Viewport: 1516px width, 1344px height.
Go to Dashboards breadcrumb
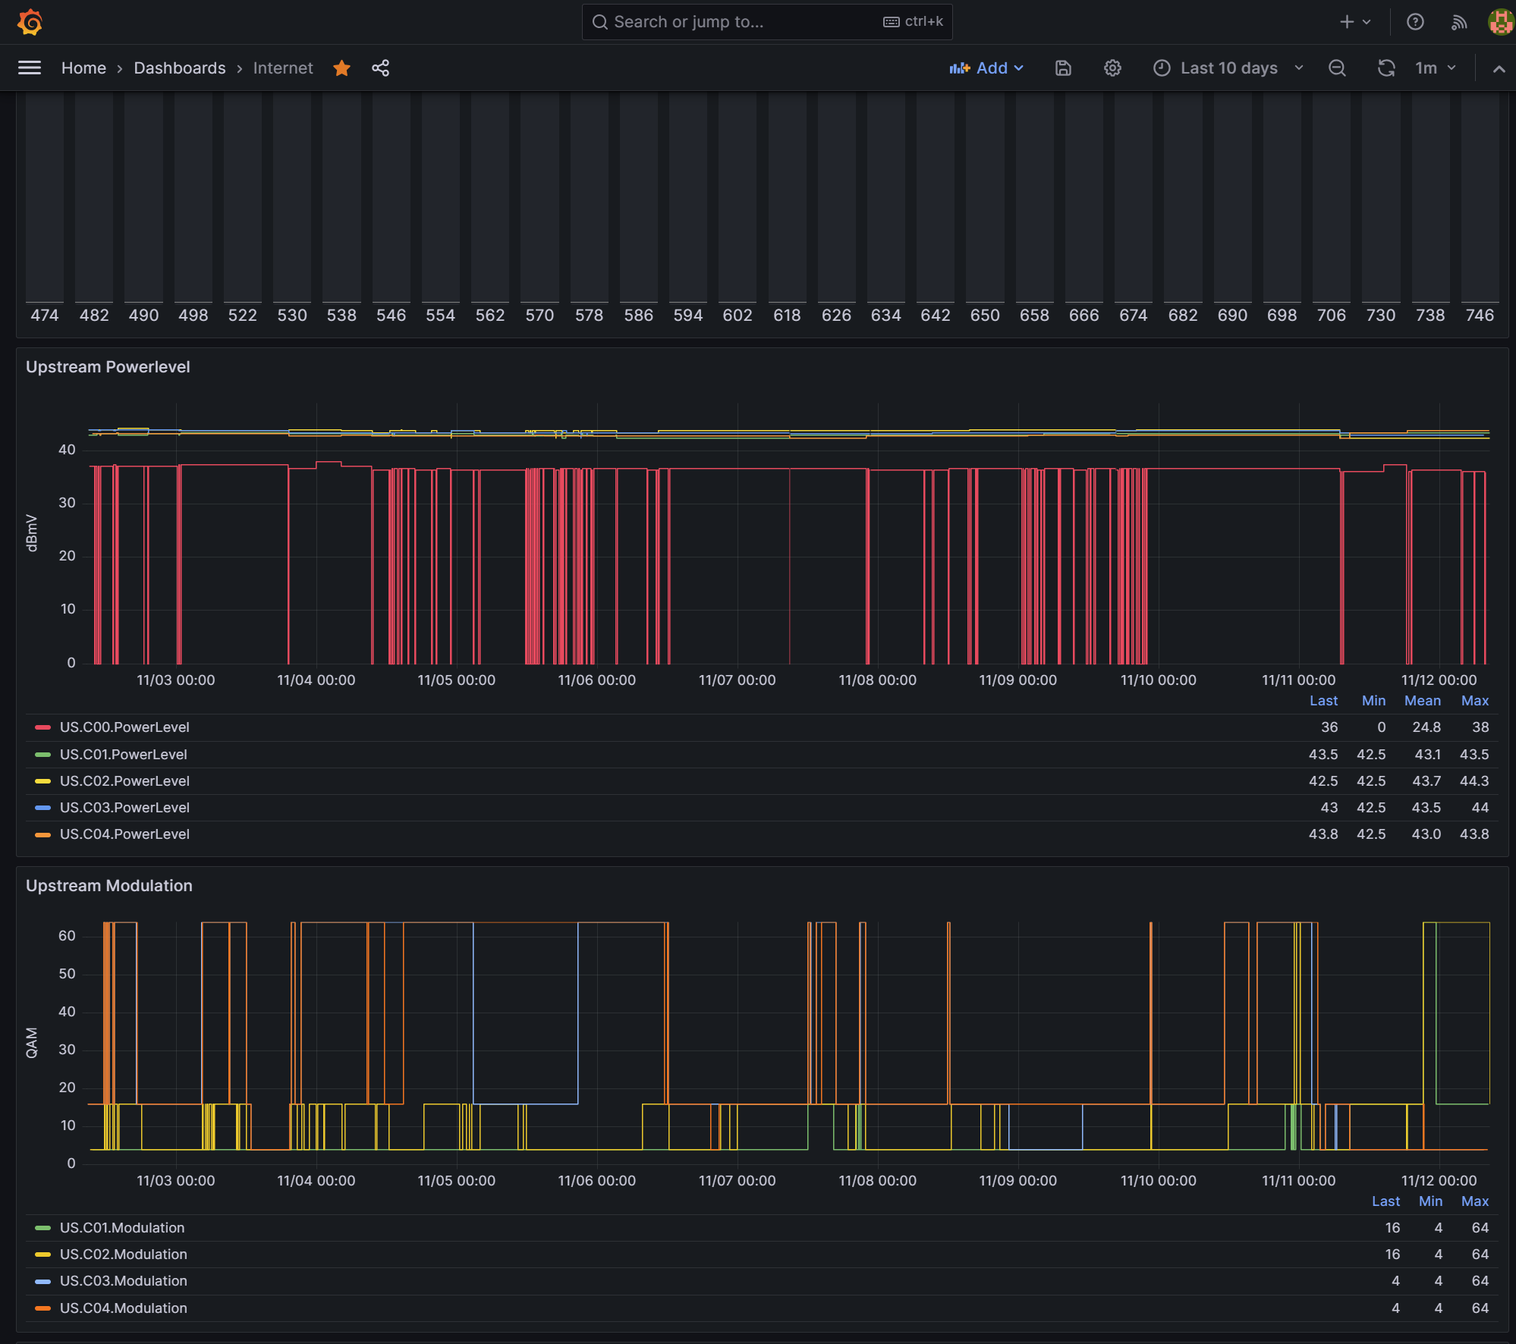180,68
